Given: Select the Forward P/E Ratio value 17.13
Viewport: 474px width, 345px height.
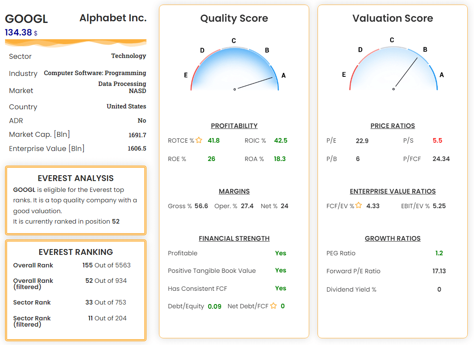Looking at the screenshot, I should 439,271.
